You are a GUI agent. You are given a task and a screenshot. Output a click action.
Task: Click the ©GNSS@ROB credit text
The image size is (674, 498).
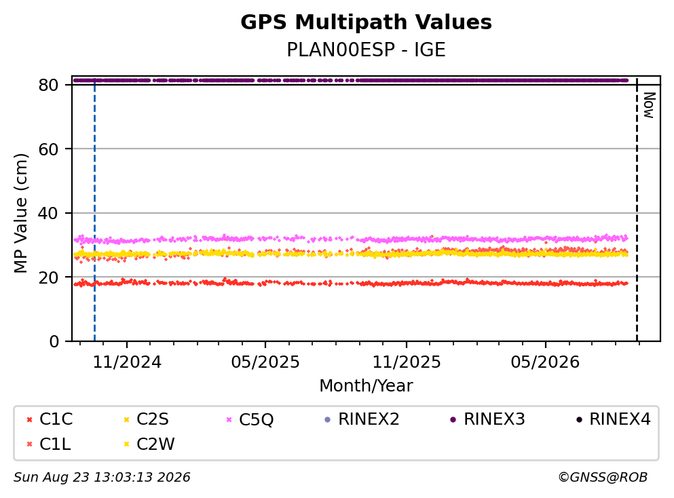click(x=603, y=478)
